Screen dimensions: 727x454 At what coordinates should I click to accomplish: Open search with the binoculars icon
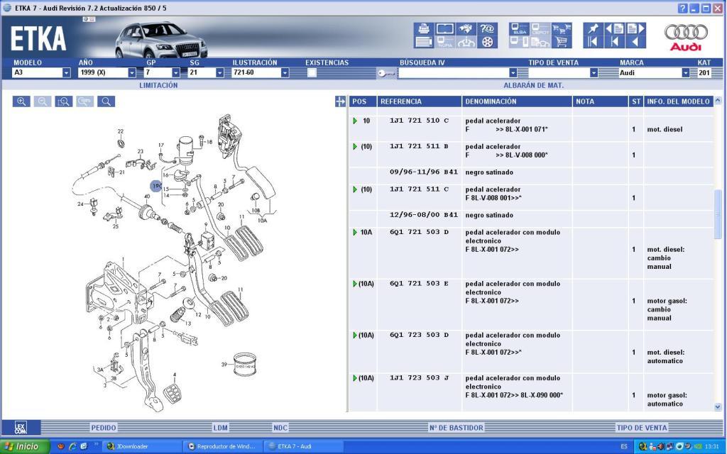point(466,28)
